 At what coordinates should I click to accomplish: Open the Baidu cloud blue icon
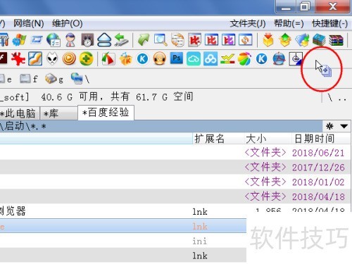coord(210,58)
